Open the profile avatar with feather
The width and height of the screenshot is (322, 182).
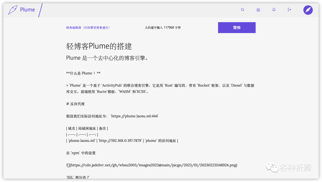click(x=308, y=10)
